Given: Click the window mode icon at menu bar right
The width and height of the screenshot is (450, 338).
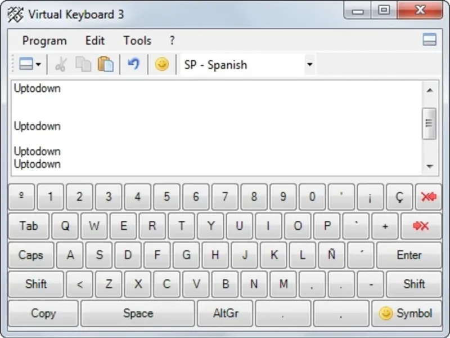Looking at the screenshot, I should (430, 39).
